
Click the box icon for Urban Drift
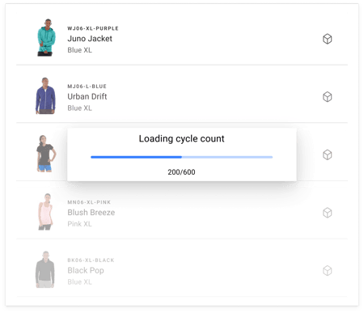(x=327, y=97)
